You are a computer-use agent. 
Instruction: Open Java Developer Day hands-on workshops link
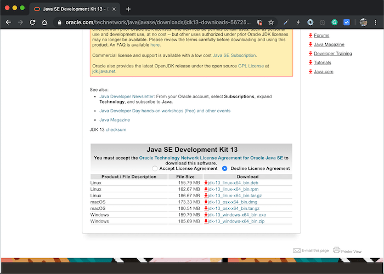tap(165, 111)
